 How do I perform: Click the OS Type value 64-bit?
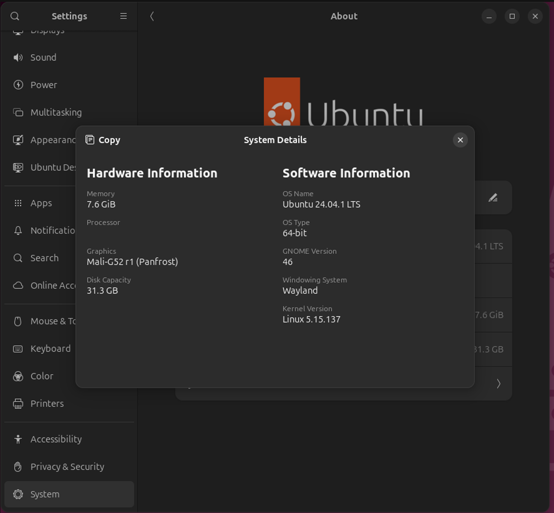[x=295, y=233]
